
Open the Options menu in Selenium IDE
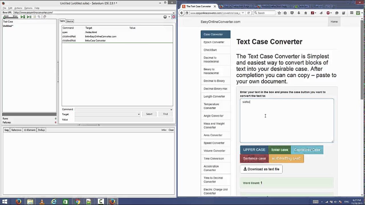[x=28, y=8]
